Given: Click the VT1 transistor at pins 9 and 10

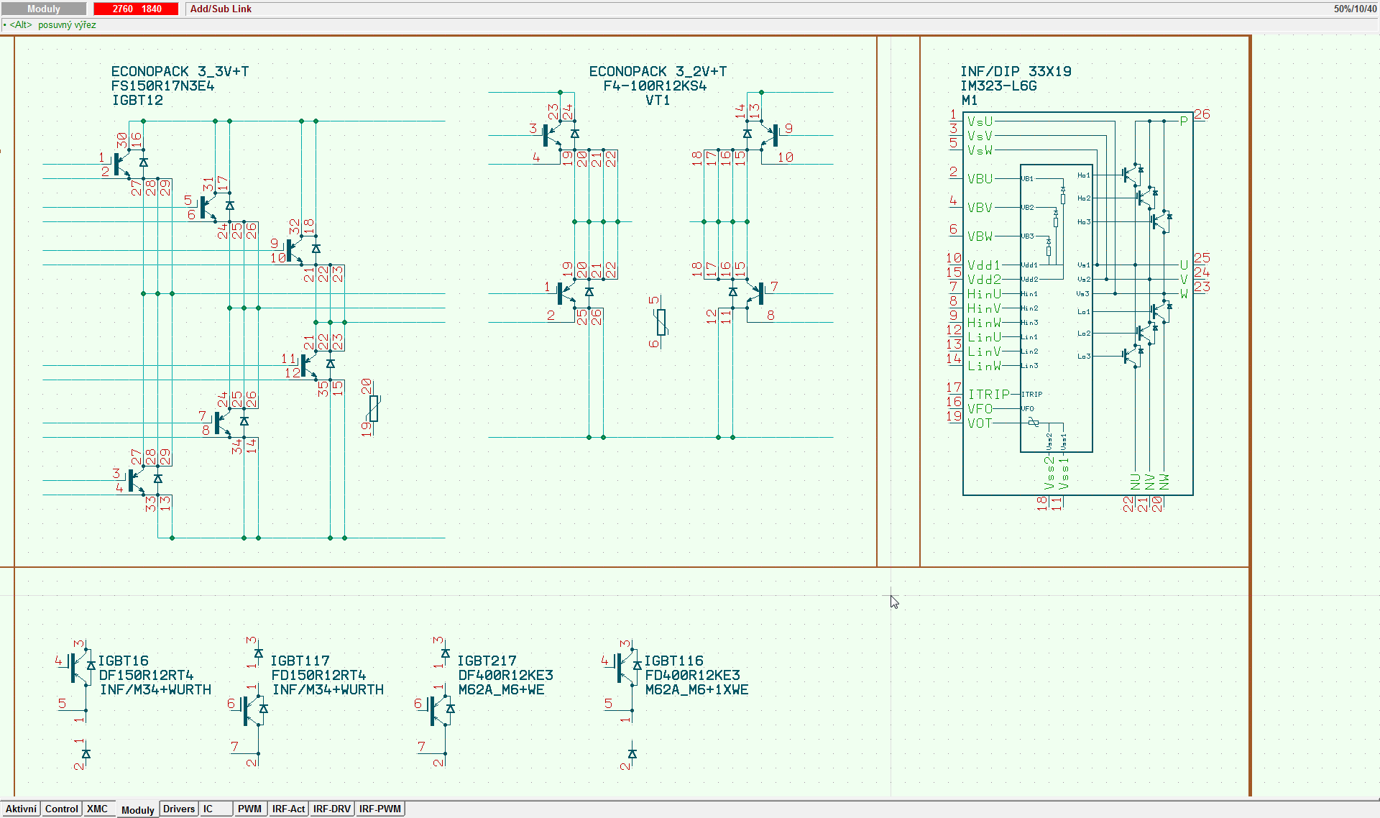Looking at the screenshot, I should pyautogui.click(x=763, y=135).
